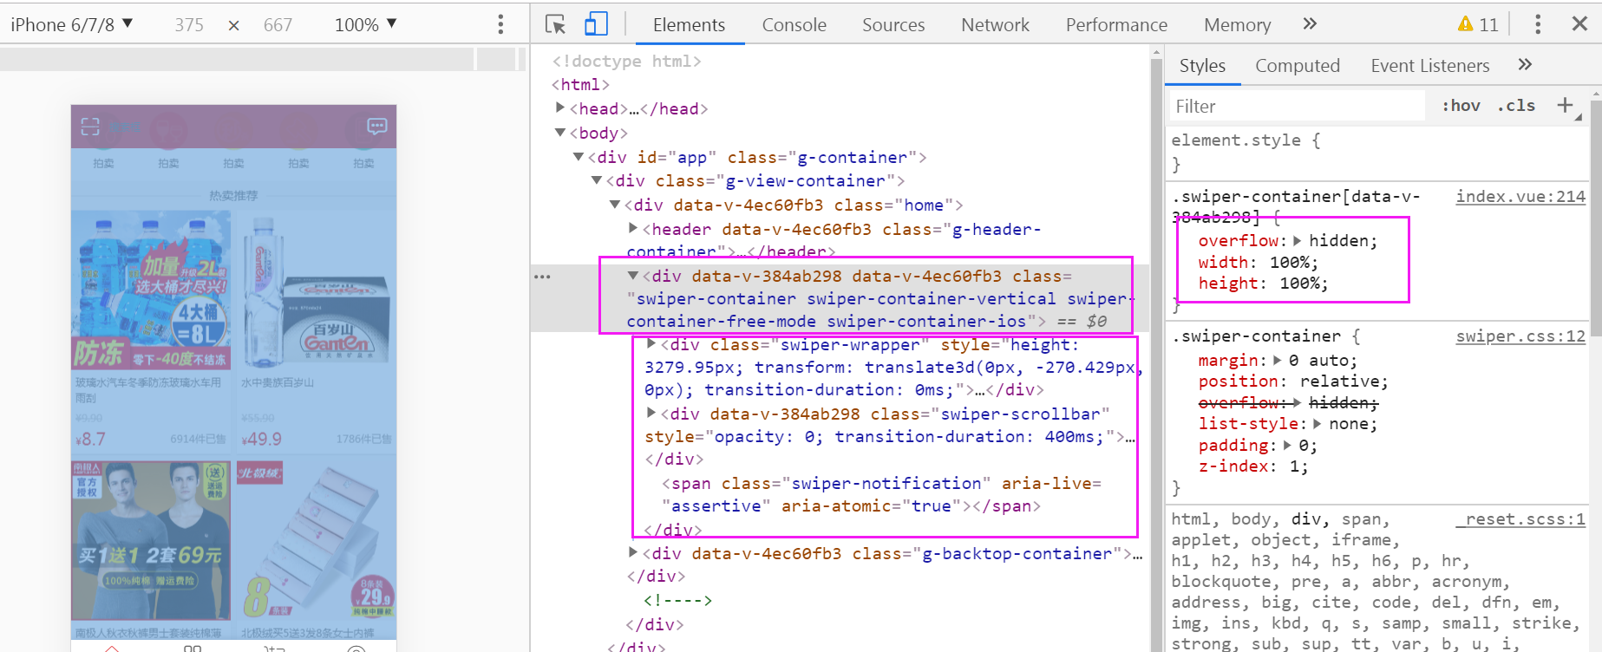Expand the list-style none shorthand
1602x652 pixels.
(x=1318, y=424)
